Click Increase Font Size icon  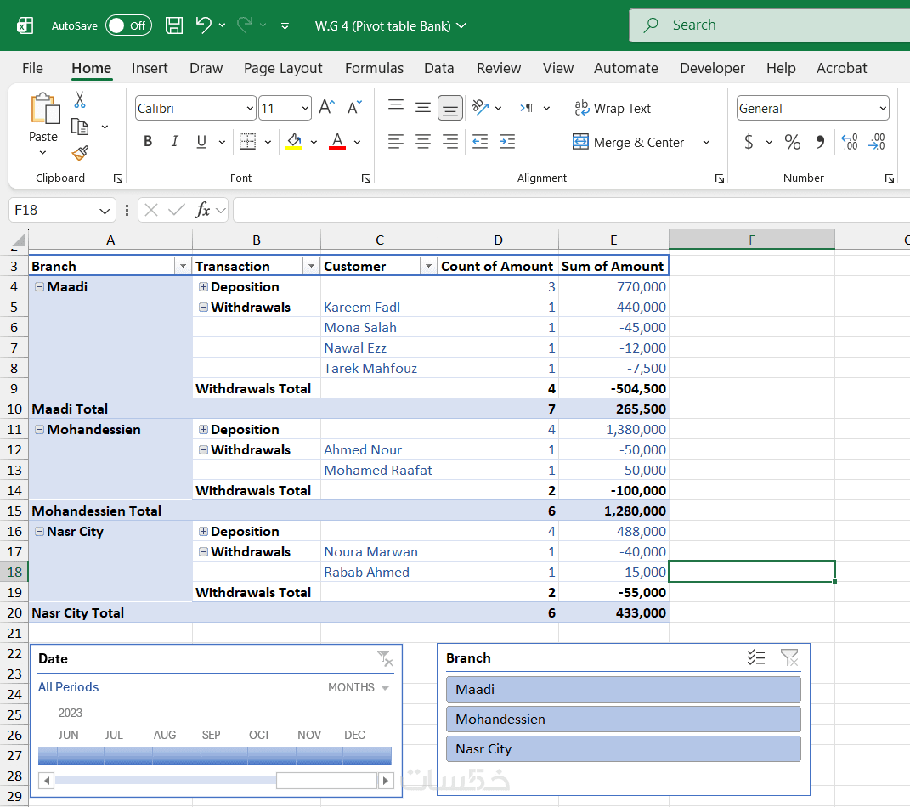pos(326,108)
